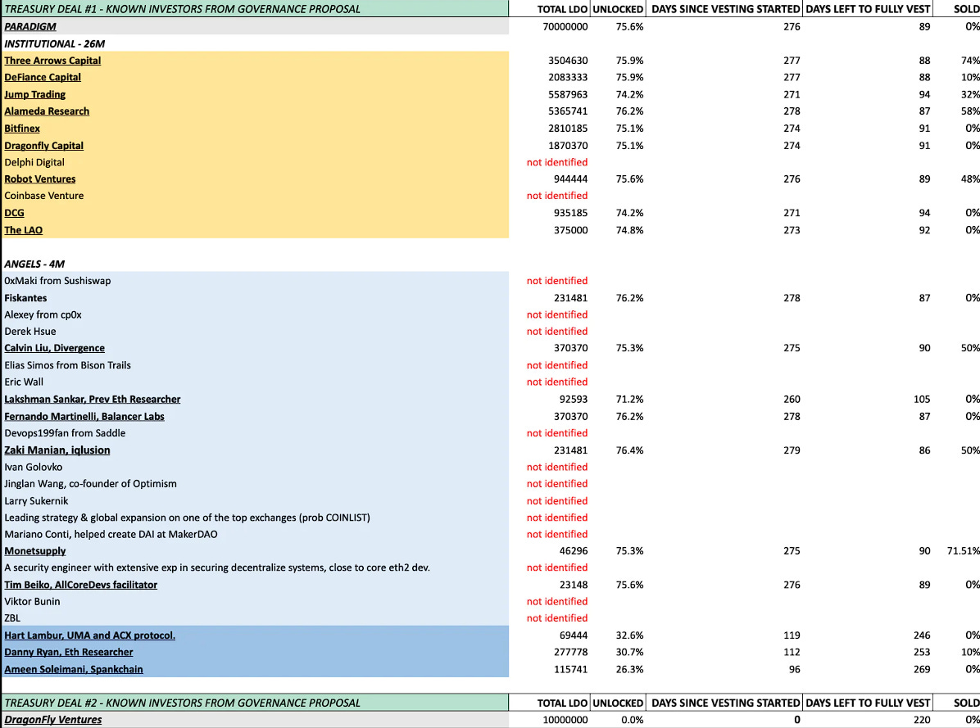The width and height of the screenshot is (980, 728).
Task: Select the Treasury Deal #2 header cell
Action: (255, 703)
